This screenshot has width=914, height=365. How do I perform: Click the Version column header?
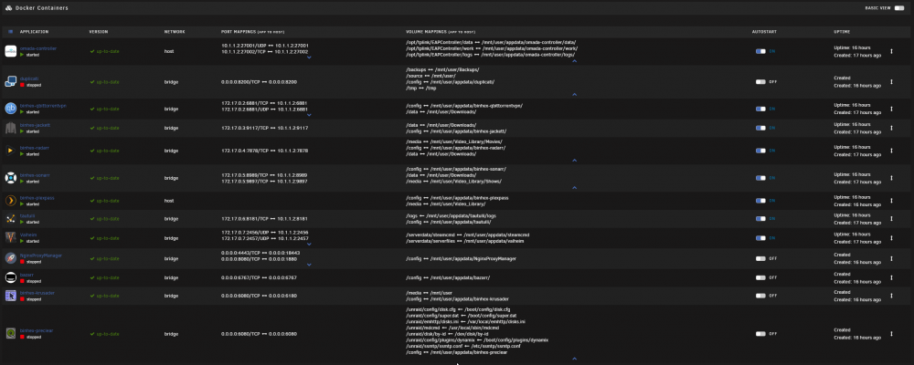(x=99, y=31)
